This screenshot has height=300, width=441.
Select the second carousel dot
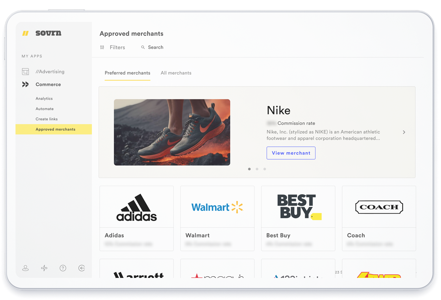(257, 169)
